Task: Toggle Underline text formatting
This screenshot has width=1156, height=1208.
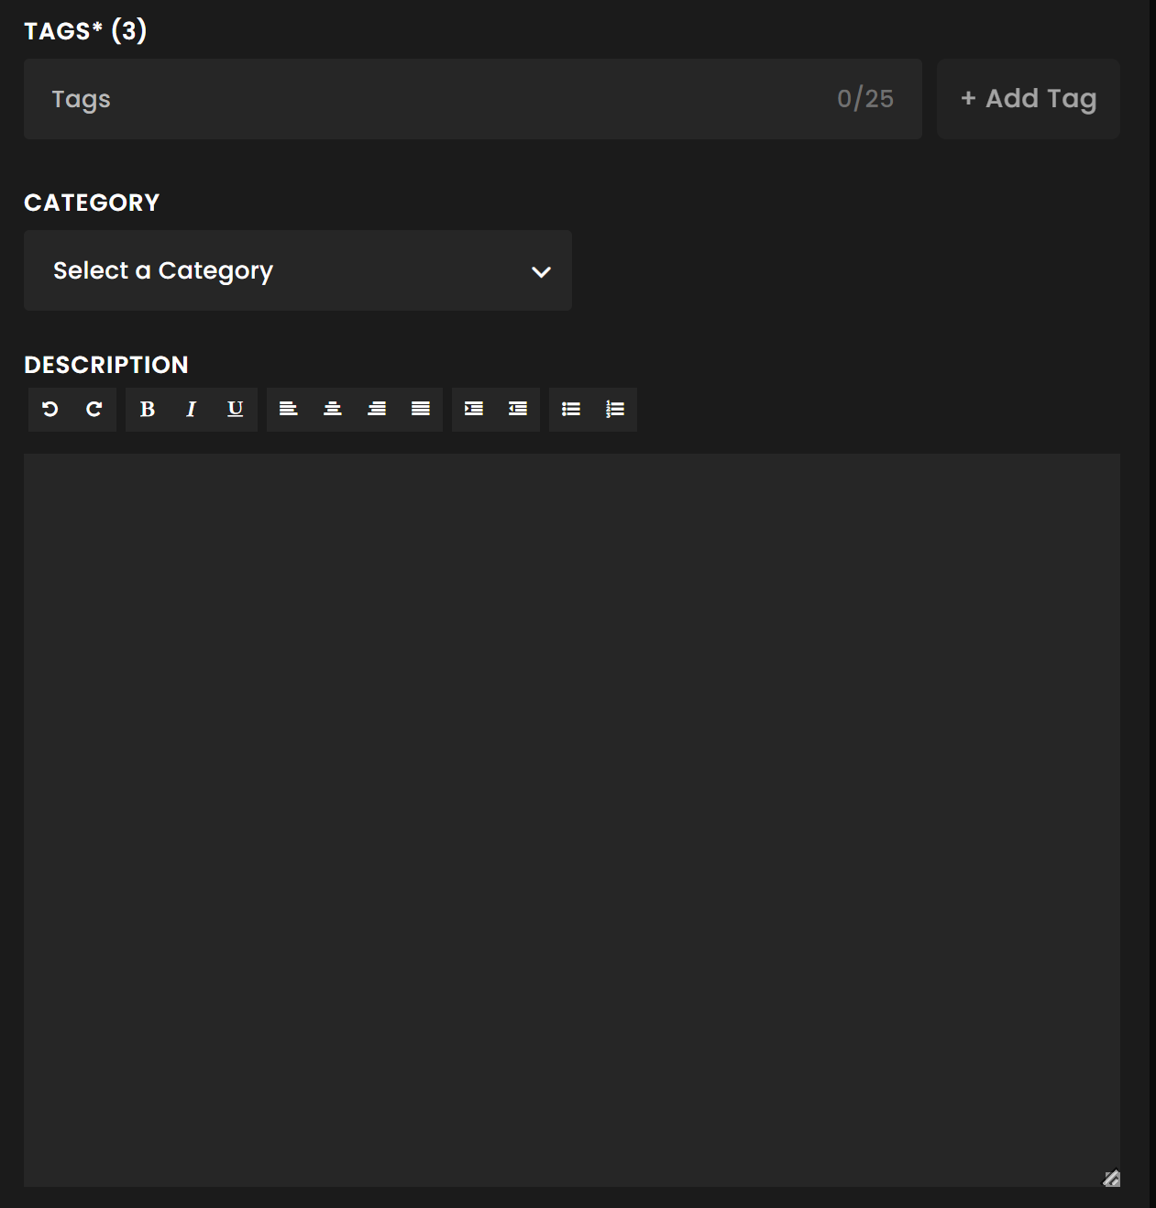Action: (x=236, y=409)
